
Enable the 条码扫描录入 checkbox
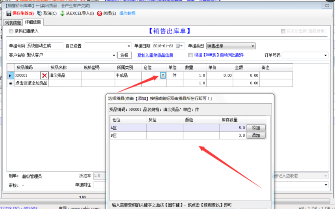(x=11, y=31)
